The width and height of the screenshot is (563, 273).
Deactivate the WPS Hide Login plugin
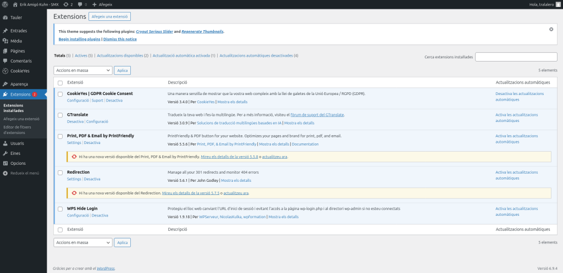tap(100, 215)
